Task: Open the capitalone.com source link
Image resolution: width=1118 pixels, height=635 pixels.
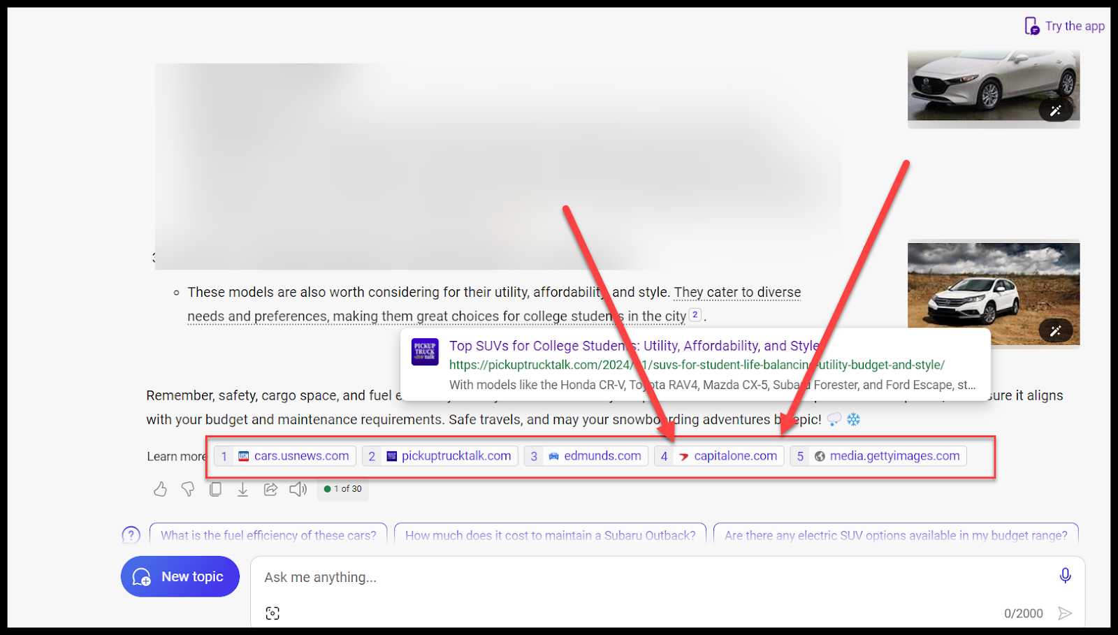Action: pyautogui.click(x=719, y=456)
